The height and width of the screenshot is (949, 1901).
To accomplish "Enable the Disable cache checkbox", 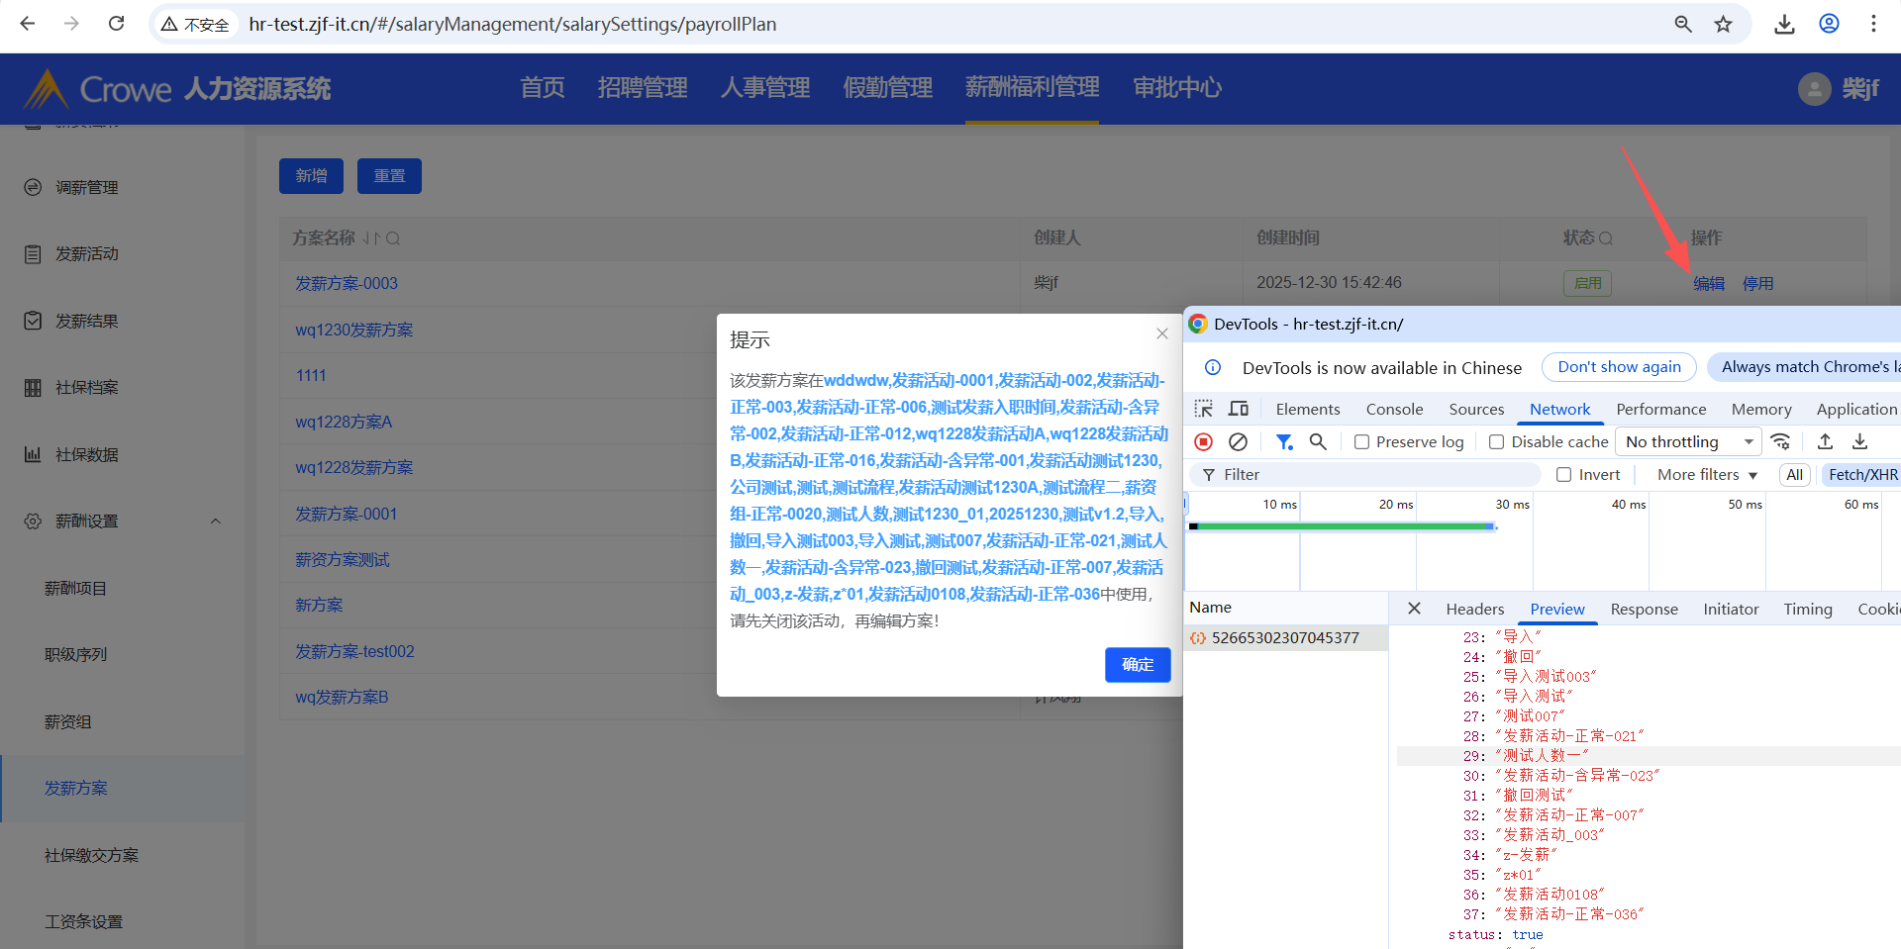I will coord(1497,442).
